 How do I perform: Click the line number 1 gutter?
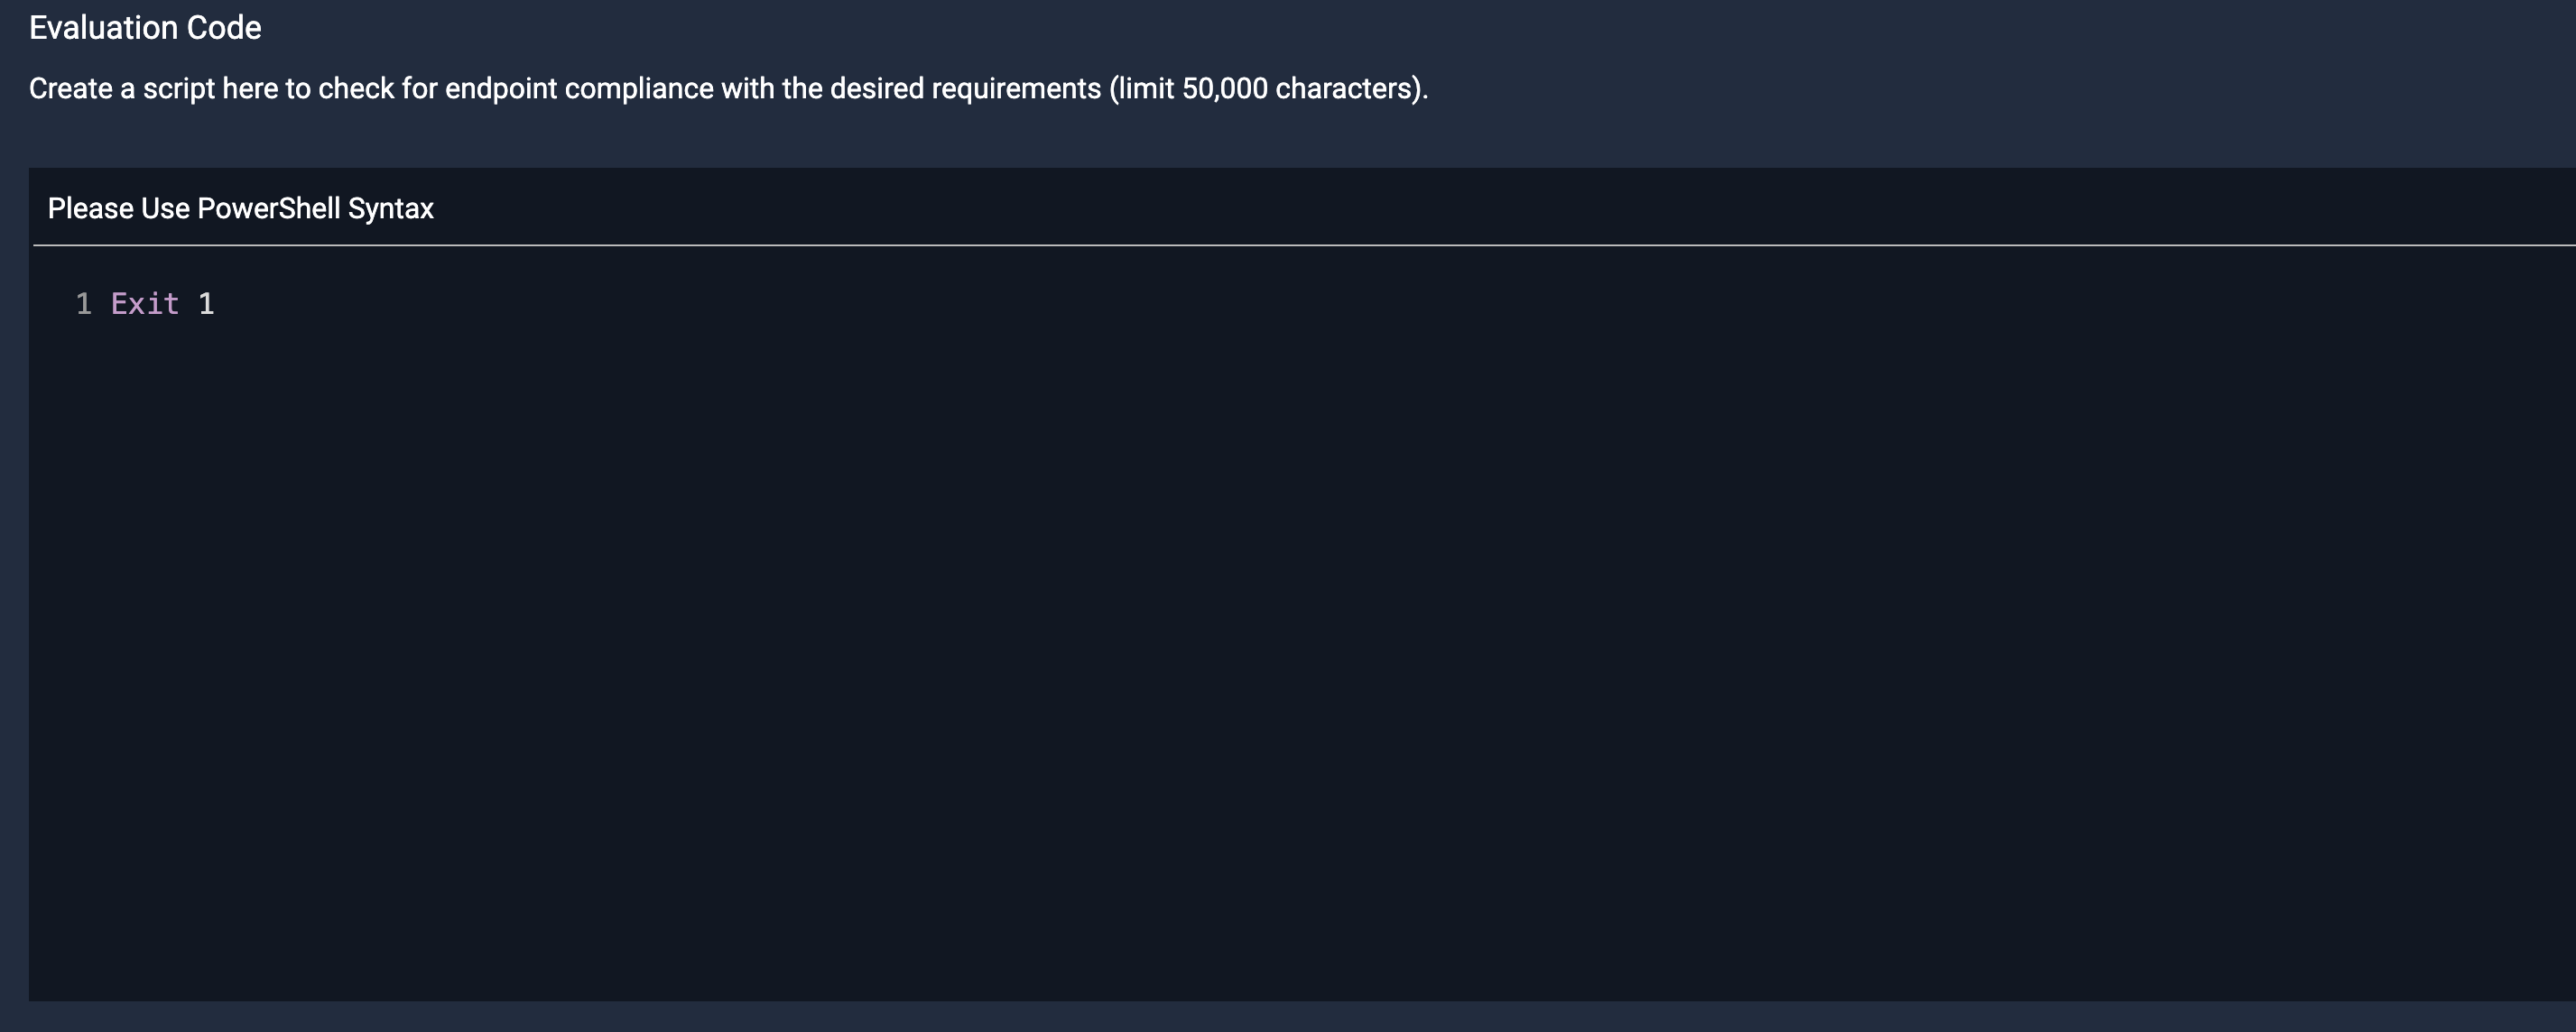point(83,304)
